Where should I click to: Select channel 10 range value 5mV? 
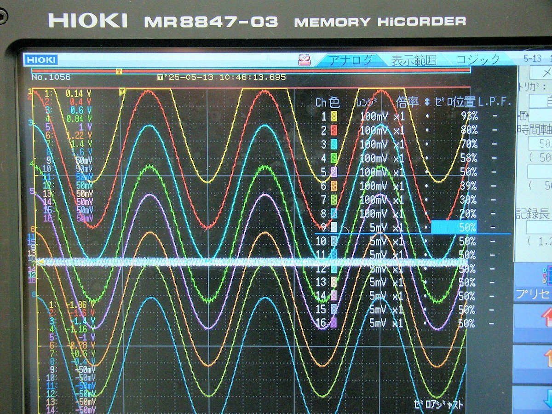pos(379,241)
